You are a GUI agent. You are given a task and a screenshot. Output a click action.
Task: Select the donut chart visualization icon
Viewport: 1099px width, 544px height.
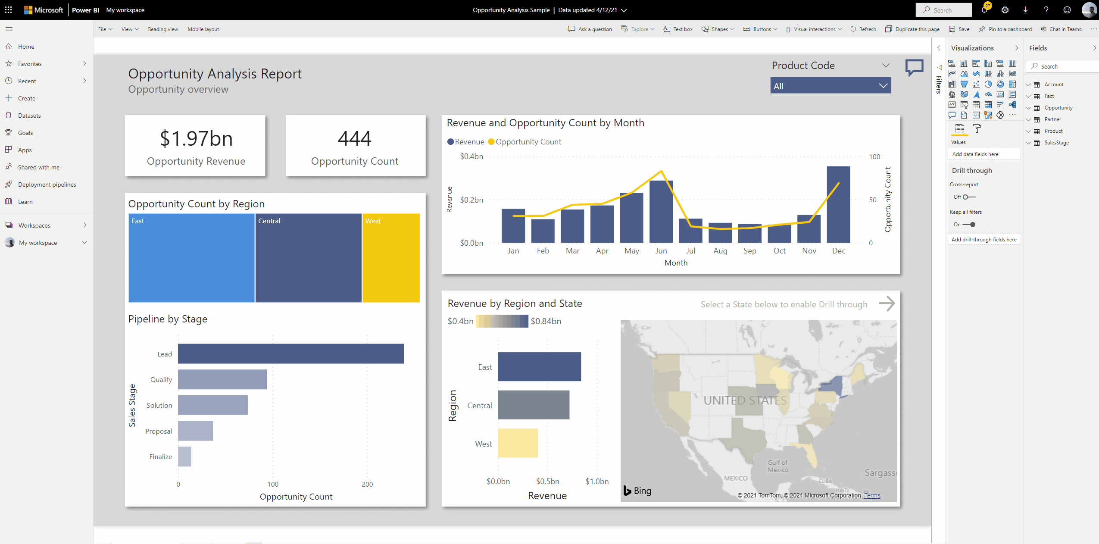[x=1000, y=84]
